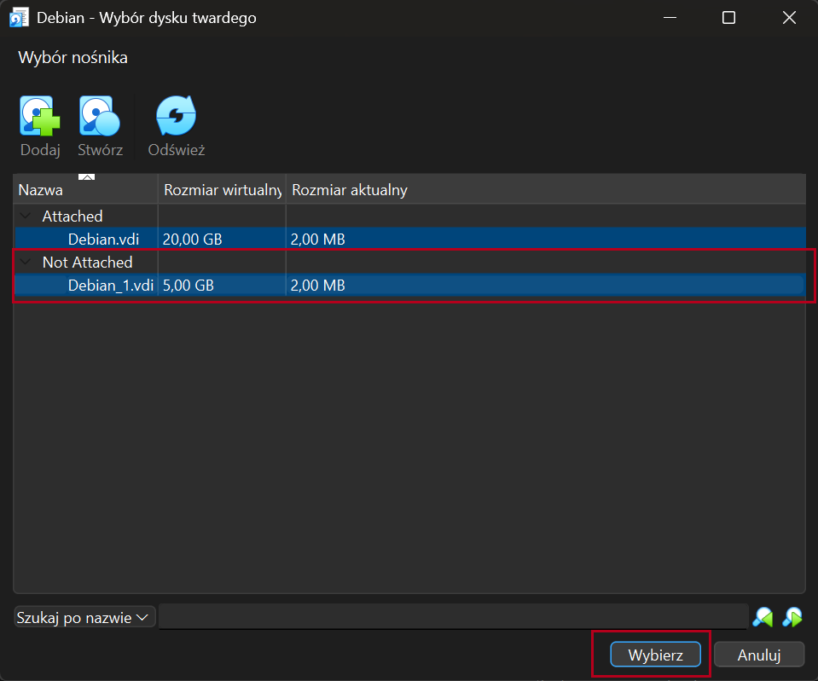Click the Dodaj disk image icon
The width and height of the screenshot is (818, 681).
click(40, 117)
